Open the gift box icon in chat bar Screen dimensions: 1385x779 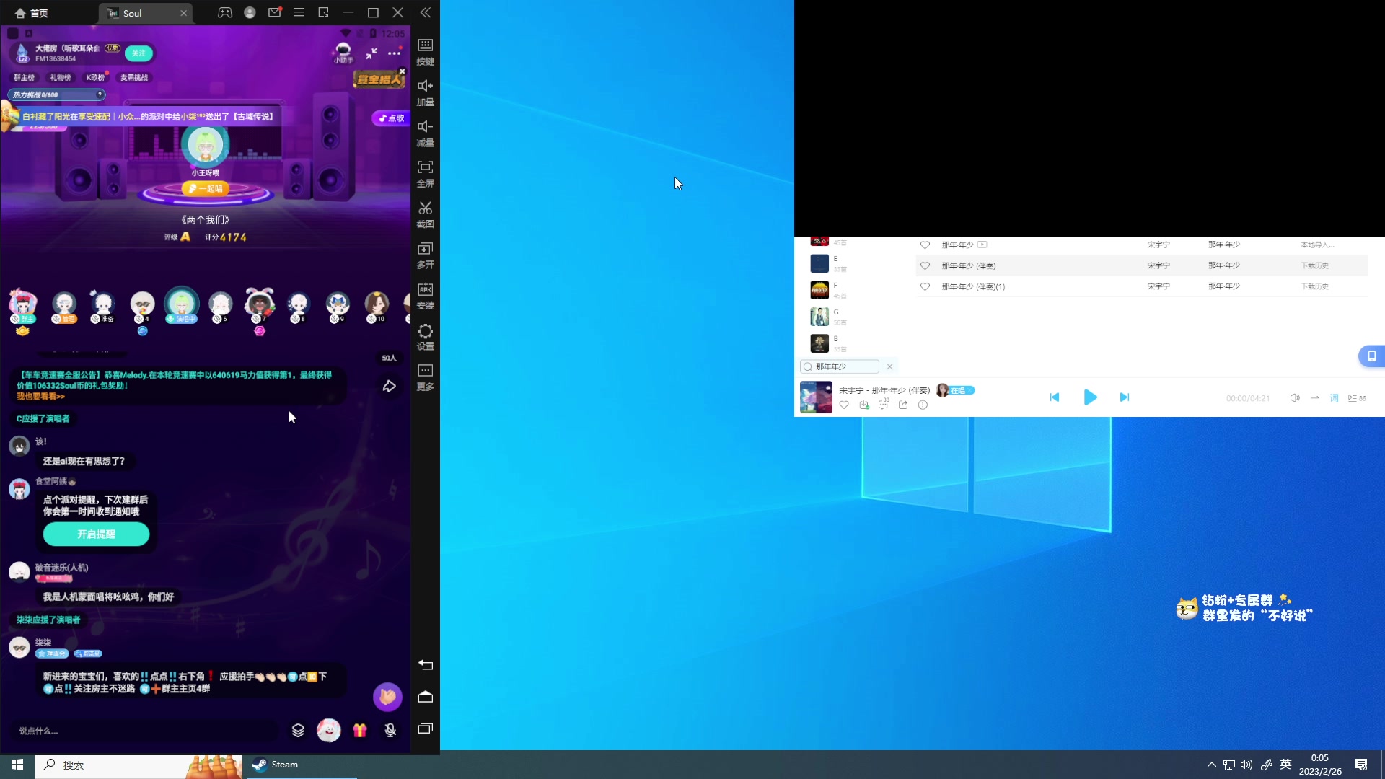[359, 731]
